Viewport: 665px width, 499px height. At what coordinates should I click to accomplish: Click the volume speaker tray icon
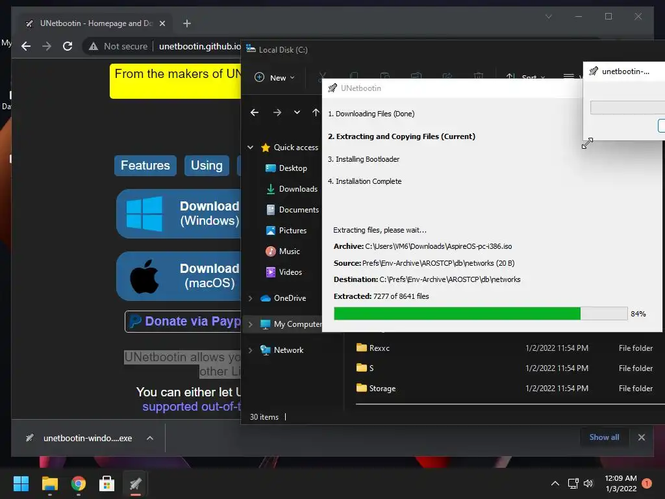(588, 483)
